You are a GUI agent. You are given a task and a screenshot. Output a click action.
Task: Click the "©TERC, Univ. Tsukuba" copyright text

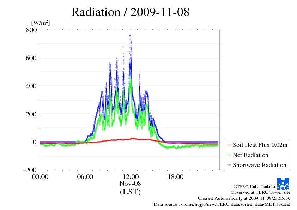254,187
